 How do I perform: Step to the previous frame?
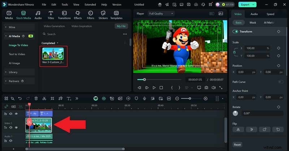[139, 88]
